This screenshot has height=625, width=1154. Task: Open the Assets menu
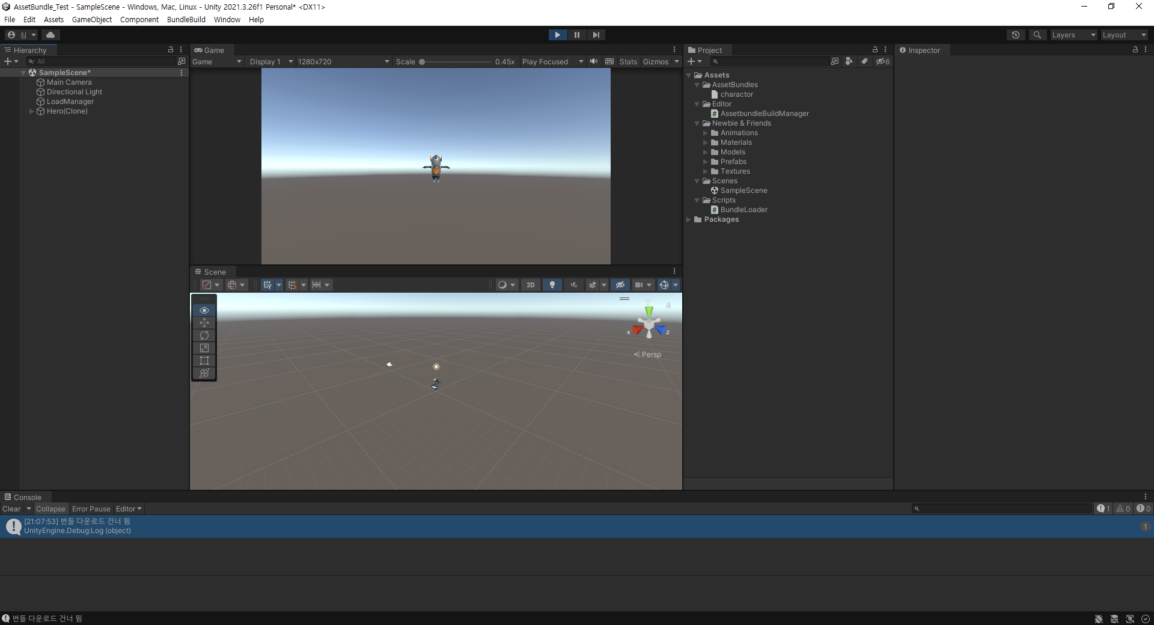[53, 20]
